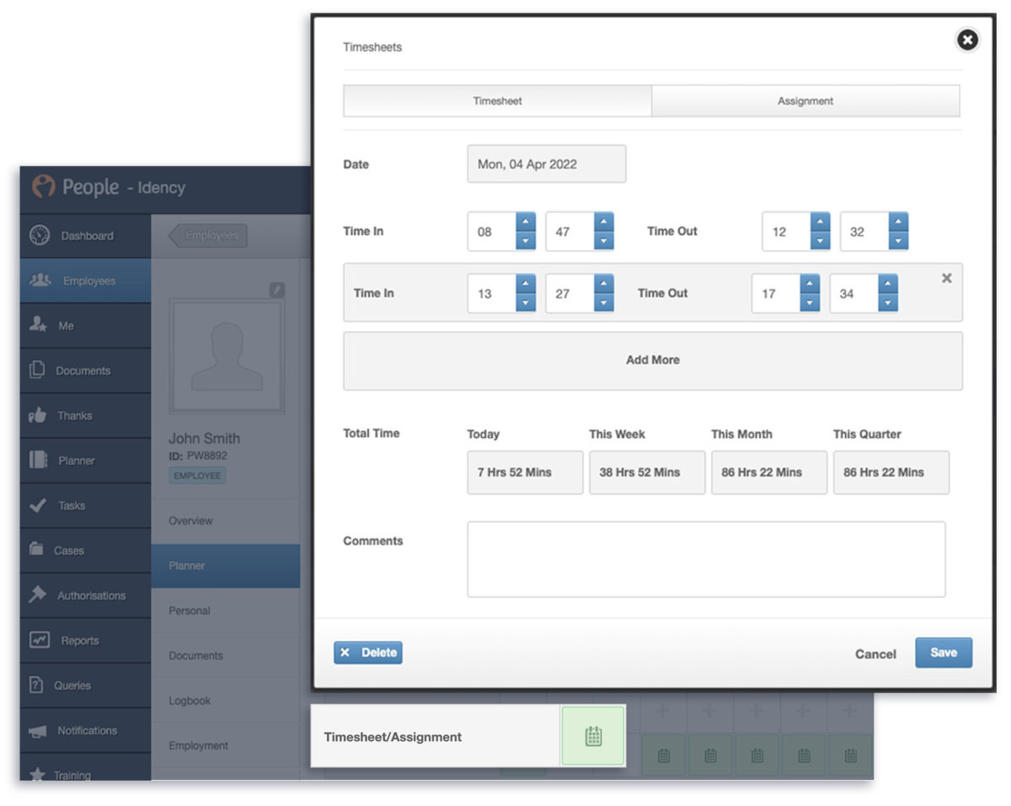Open the Date field showing Mon, 04 Apr 2022

coord(546,163)
